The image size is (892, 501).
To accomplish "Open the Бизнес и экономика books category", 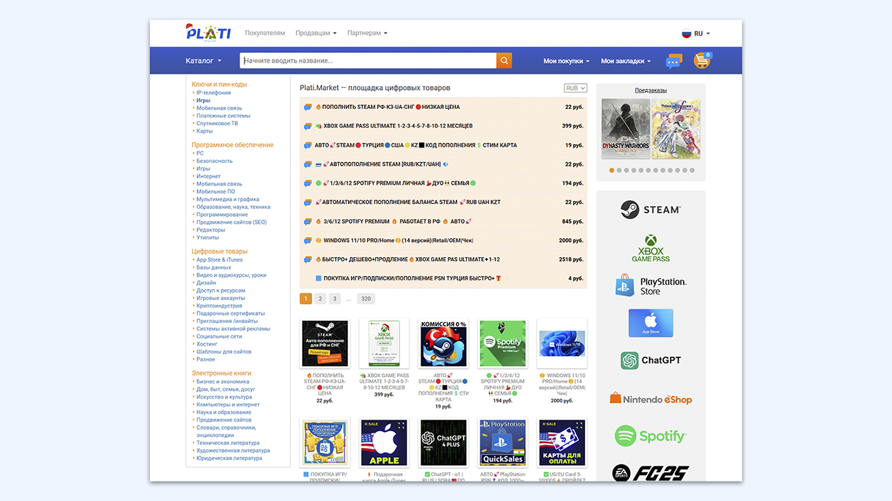I will 223,382.
